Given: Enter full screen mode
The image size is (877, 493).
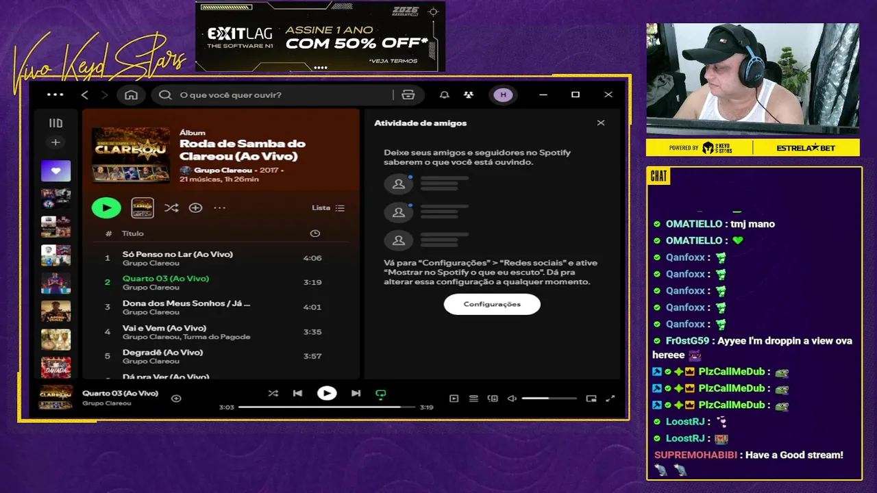Looking at the screenshot, I should click(610, 399).
